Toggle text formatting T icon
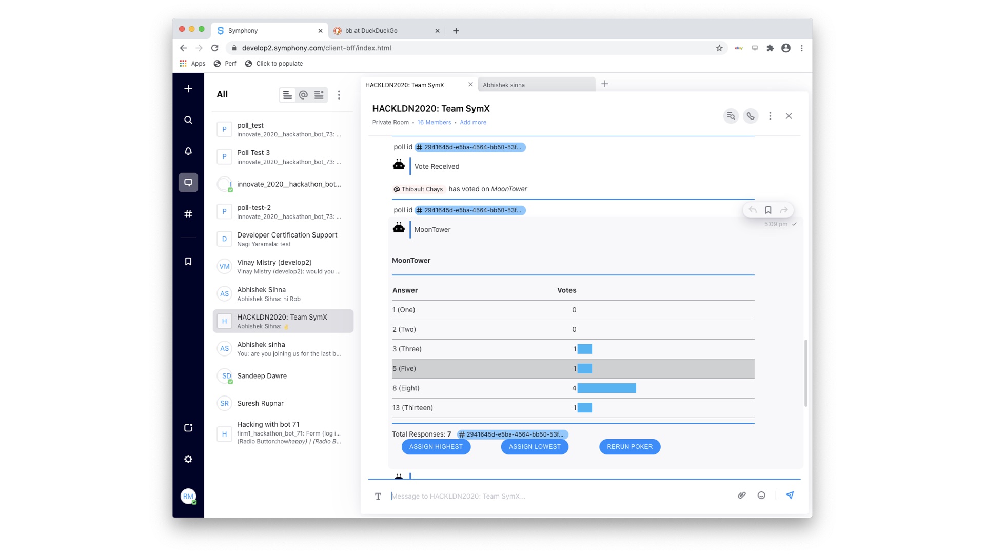Viewport: 985px width, 554px height. [378, 496]
